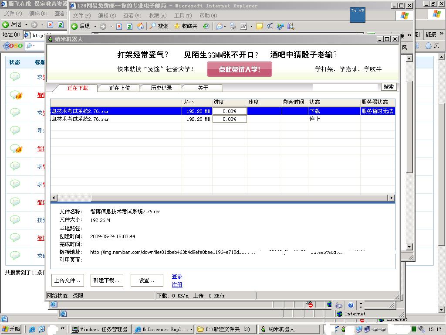The image size is (446, 335).
Task: Click the 登录 login link
Action: [x=177, y=277]
